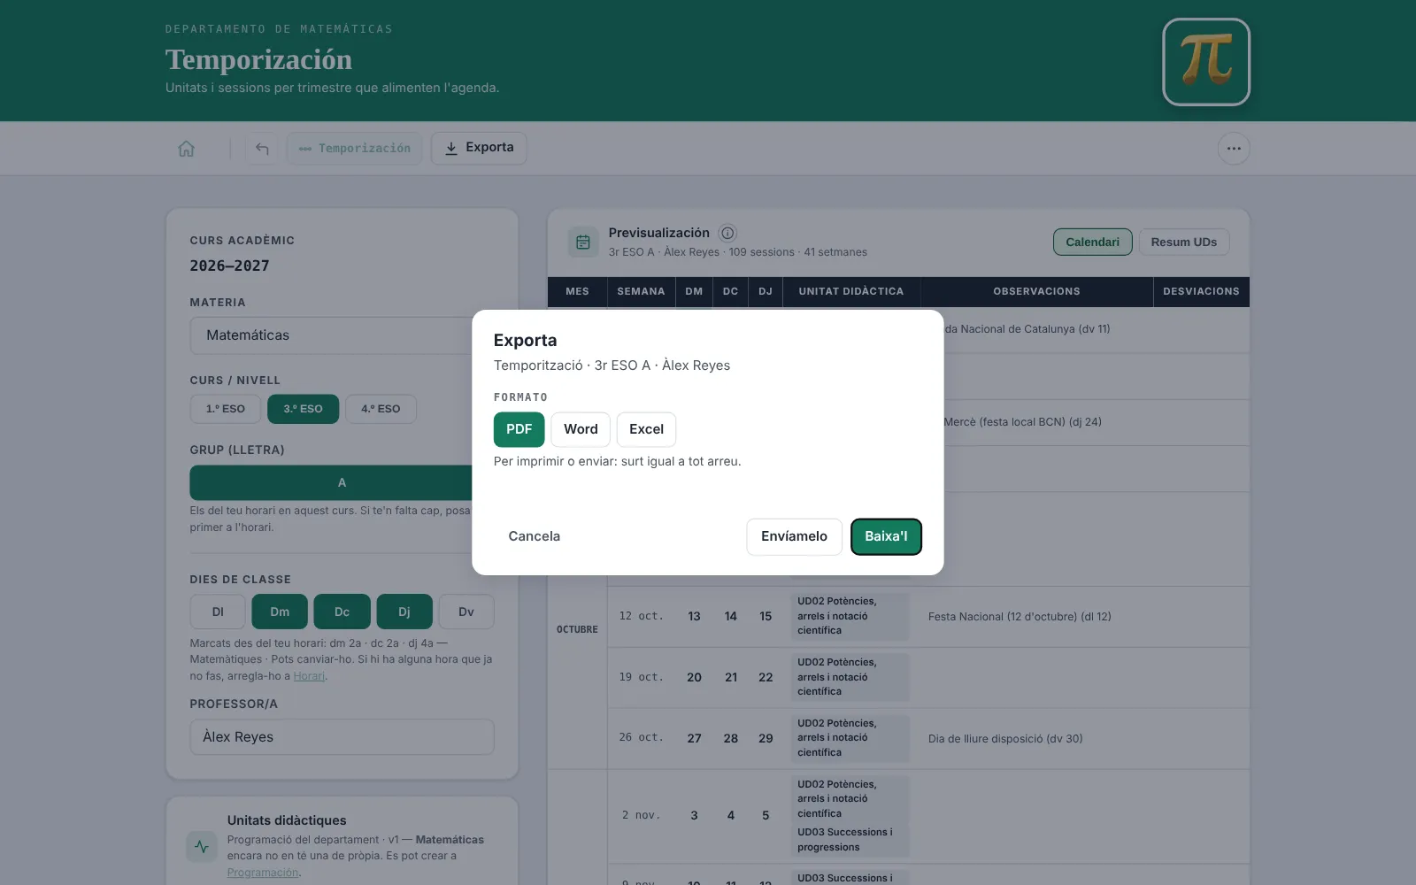Click the calendar icon in preview header
The height and width of the screenshot is (885, 1416).
583,242
